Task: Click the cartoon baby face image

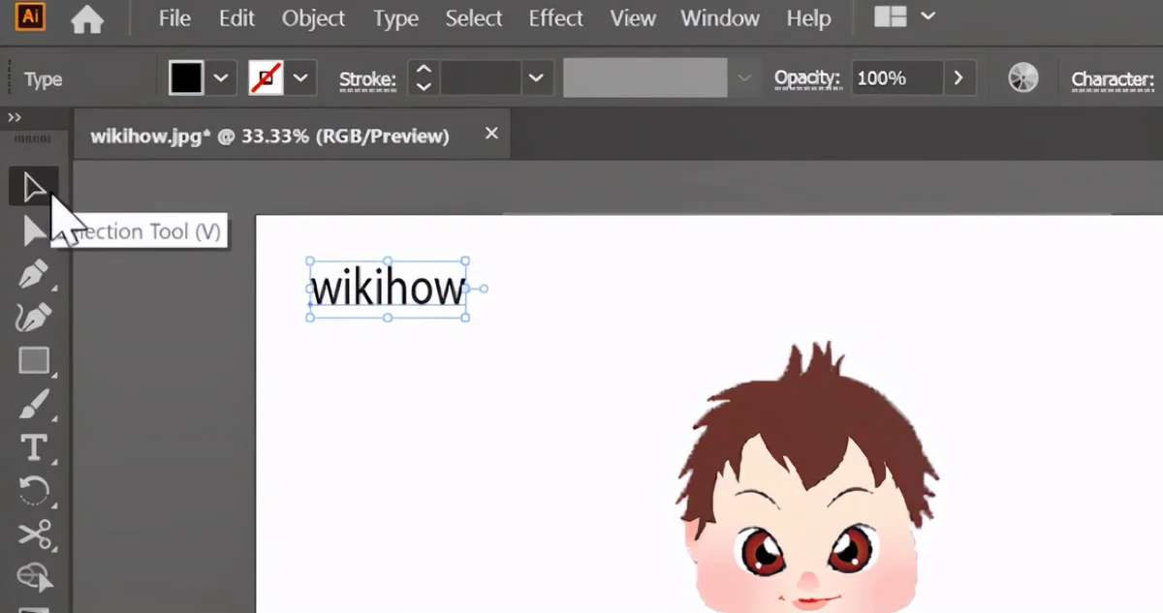Action: 809,479
